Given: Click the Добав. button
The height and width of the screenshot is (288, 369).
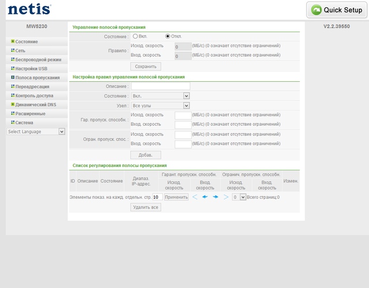Looking at the screenshot, I should [146, 155].
